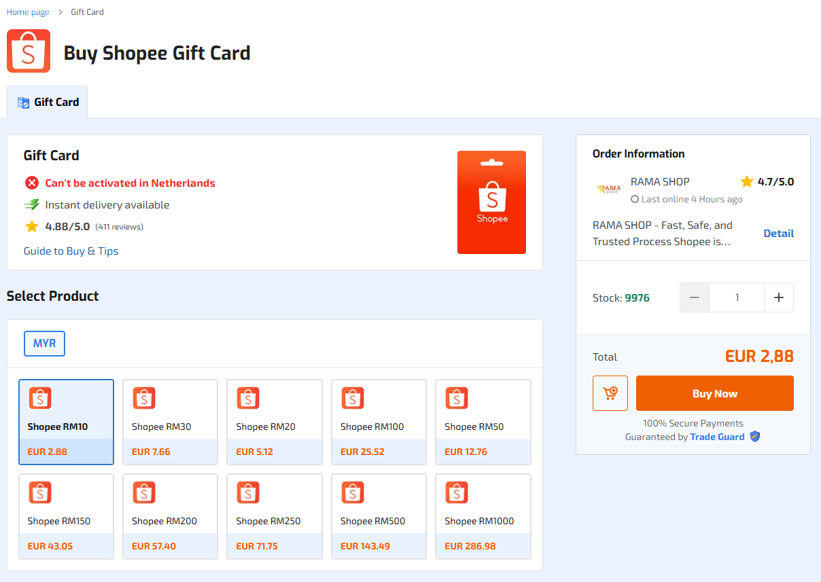This screenshot has height=582, width=821.
Task: Switch to the Gift Card tab
Action: coord(48,102)
